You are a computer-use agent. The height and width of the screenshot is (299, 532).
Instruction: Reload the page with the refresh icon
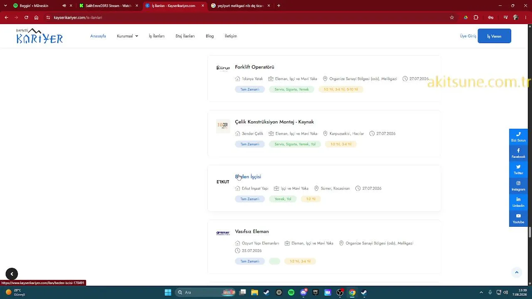tap(26, 17)
